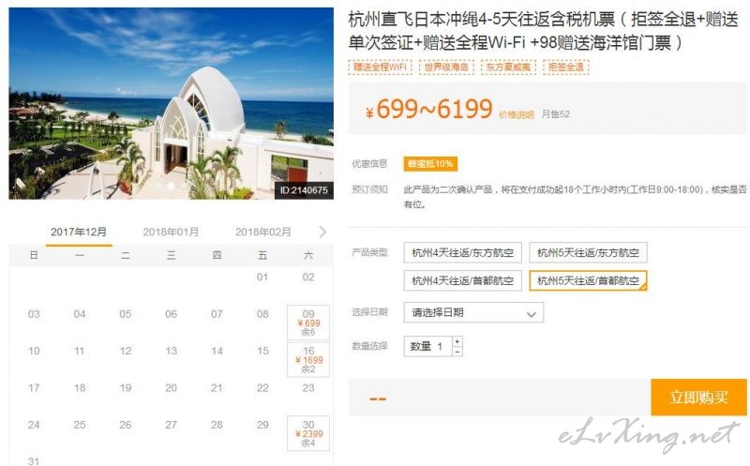Screen dimensions: 750x466
Task: Switch to 2017年12月 calendar tab
Action: pyautogui.click(x=79, y=233)
